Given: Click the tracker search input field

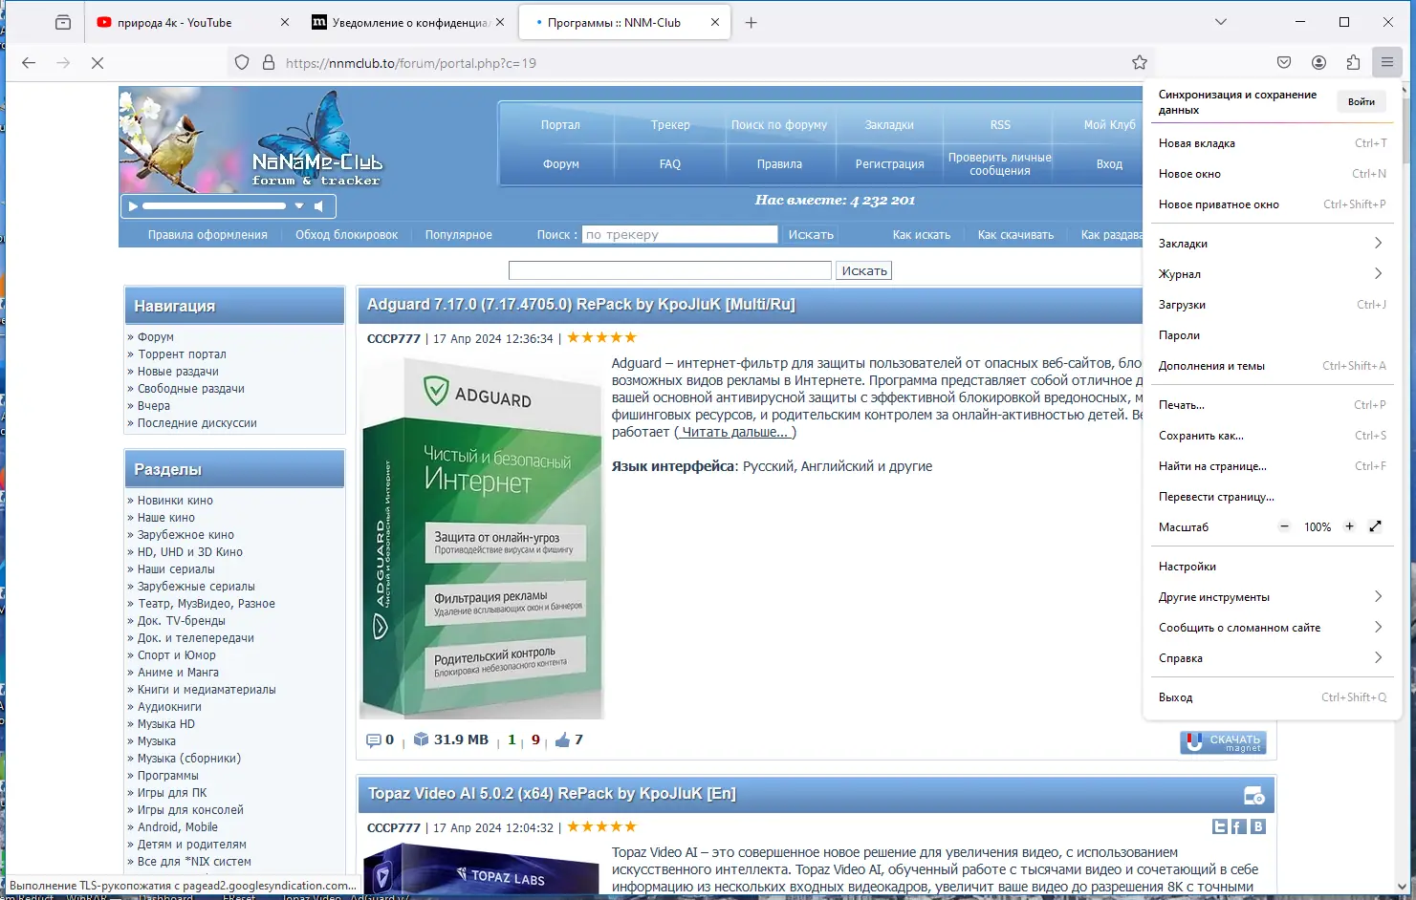Looking at the screenshot, I should click(680, 234).
